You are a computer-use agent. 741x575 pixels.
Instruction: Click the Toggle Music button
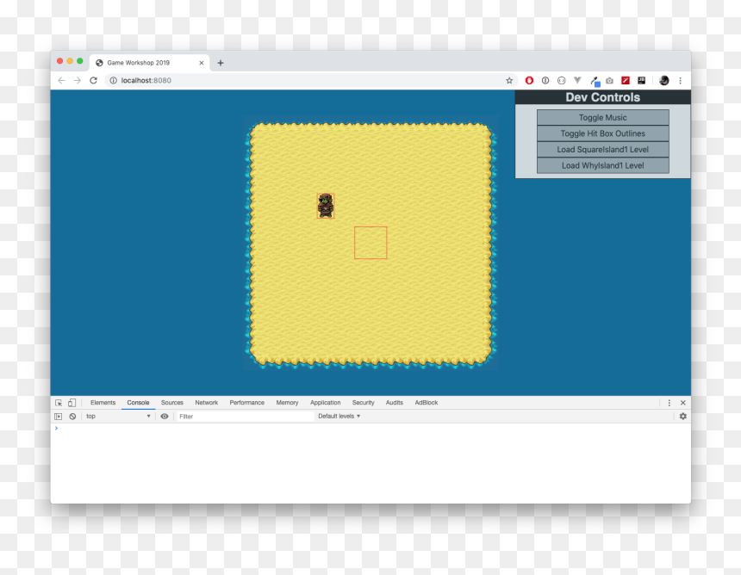point(602,118)
